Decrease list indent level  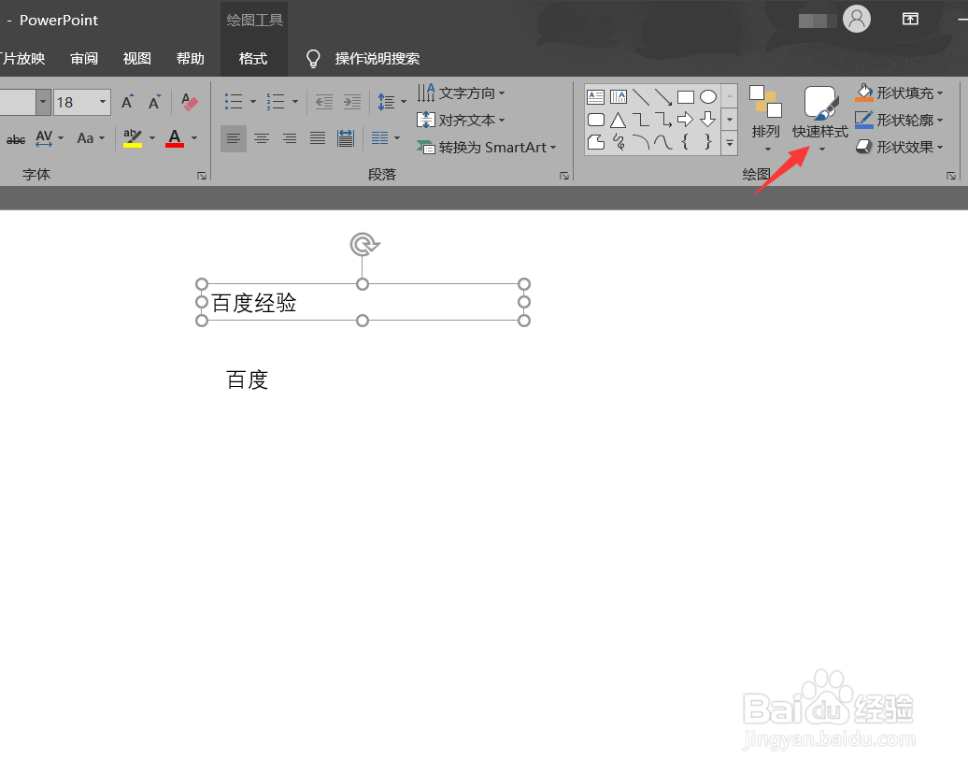[x=323, y=101]
